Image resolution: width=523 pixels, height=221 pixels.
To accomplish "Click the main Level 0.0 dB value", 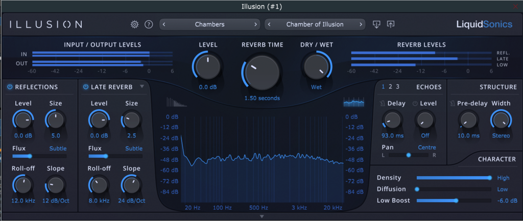I will [208, 87].
